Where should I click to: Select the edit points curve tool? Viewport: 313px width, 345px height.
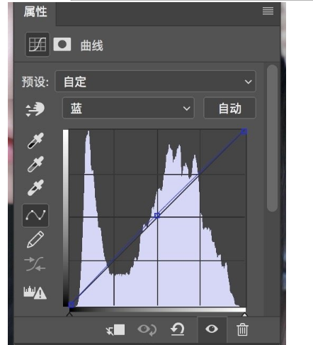(35, 215)
